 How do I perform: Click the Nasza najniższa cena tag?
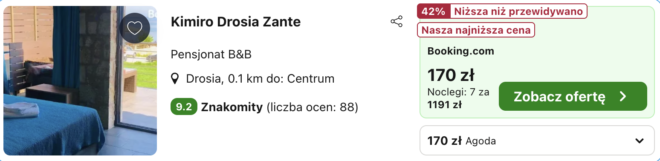click(x=476, y=30)
